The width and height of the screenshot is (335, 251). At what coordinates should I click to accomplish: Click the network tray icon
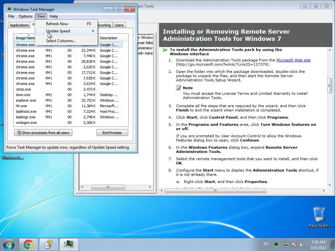click(286, 244)
